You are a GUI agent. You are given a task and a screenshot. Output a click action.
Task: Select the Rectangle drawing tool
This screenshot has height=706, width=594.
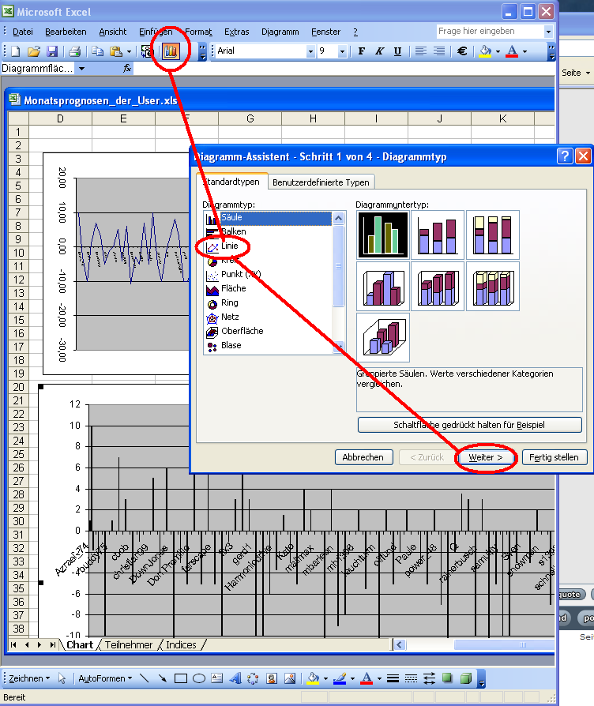[181, 678]
